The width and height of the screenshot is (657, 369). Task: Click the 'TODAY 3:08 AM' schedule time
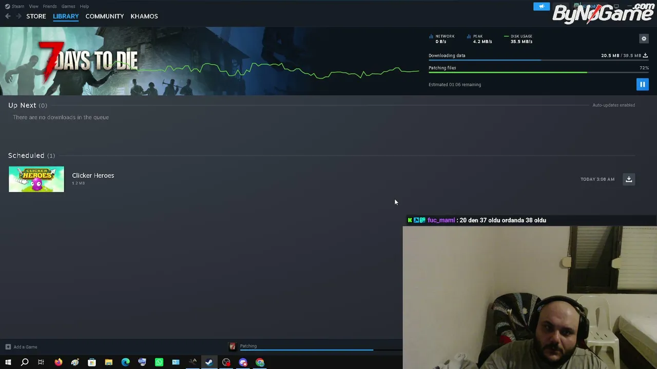point(597,179)
